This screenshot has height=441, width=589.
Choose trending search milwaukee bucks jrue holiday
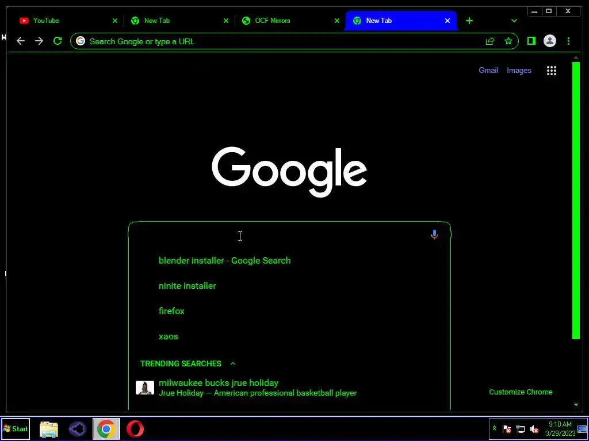[289, 388]
